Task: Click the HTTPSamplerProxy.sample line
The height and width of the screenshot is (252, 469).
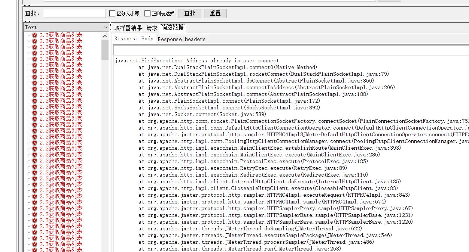Action: 275,208
